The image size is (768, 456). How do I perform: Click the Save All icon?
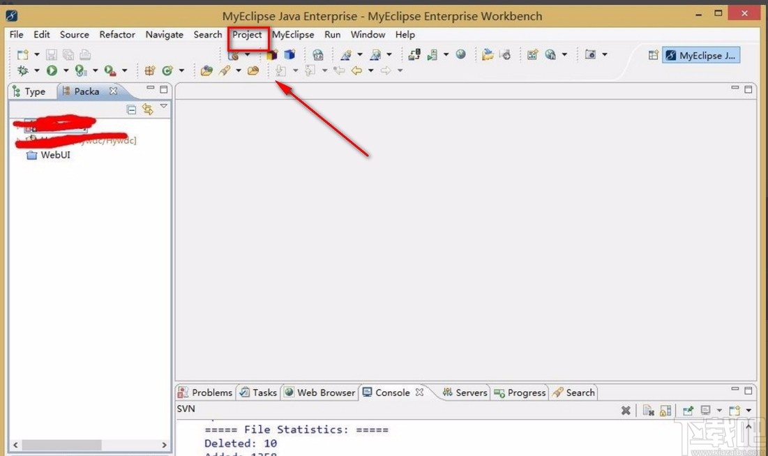click(x=68, y=54)
